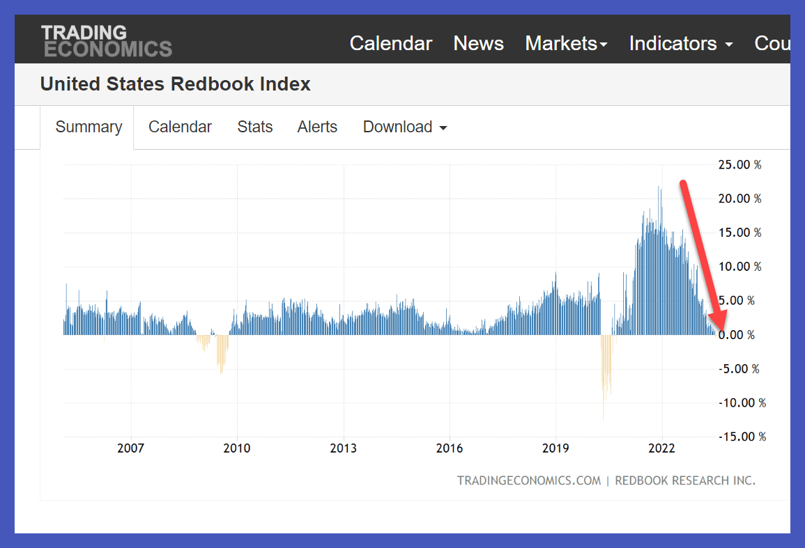
Task: Expand the Markets dropdown menu
Action: [566, 43]
